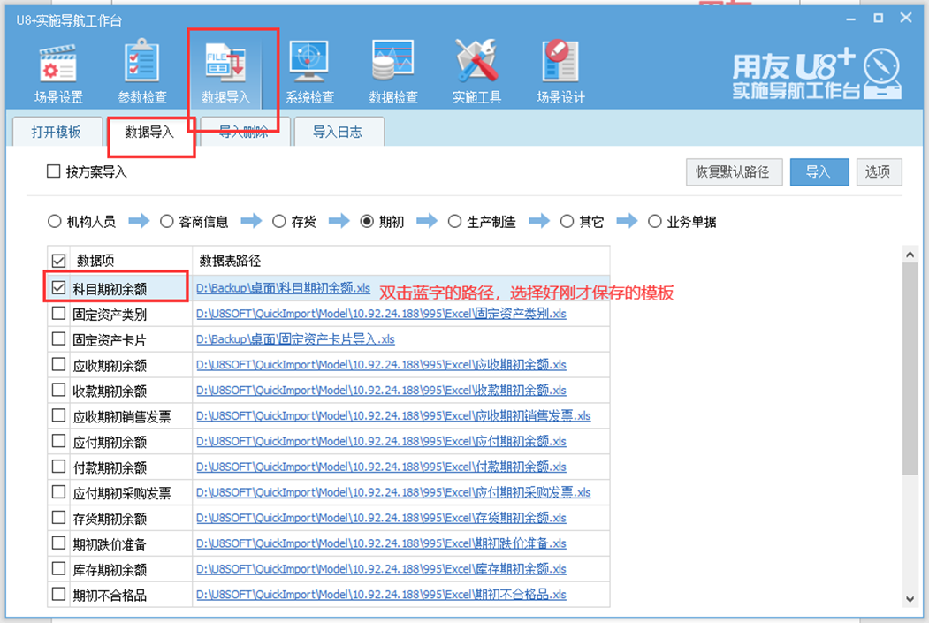Screen dimensions: 929x623
Task: Click the 固定资产类别.xls path link
Action: coord(381,314)
